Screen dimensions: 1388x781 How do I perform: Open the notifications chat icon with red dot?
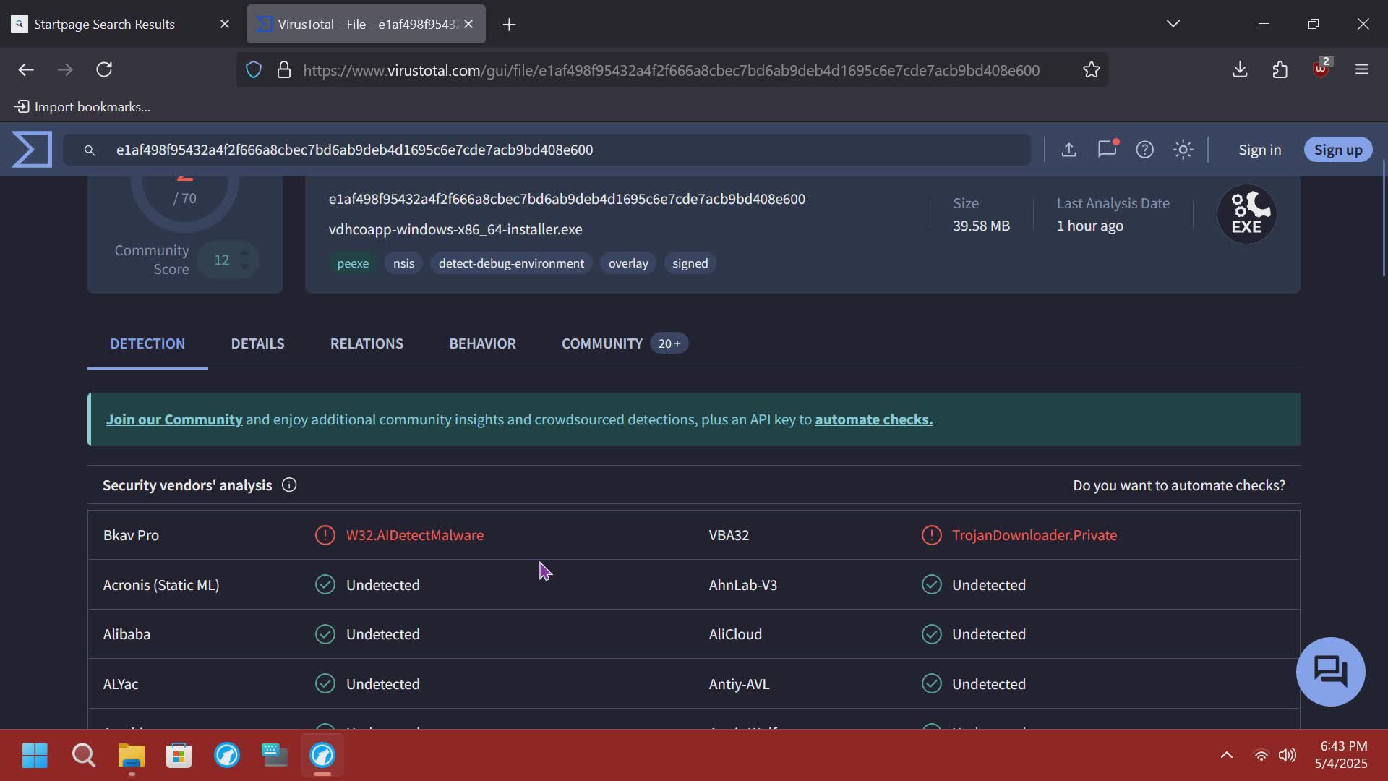[1108, 149]
